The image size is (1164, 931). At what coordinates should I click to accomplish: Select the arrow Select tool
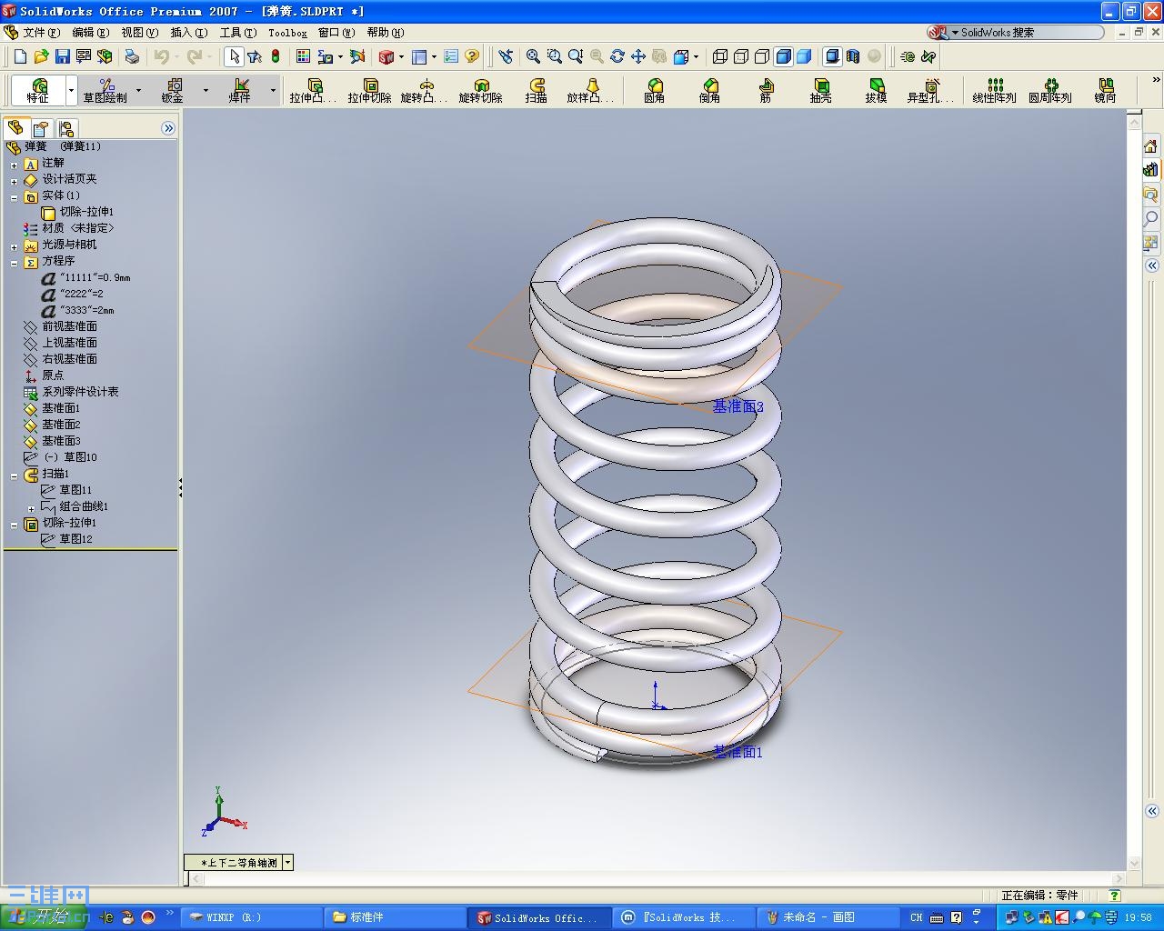(234, 56)
